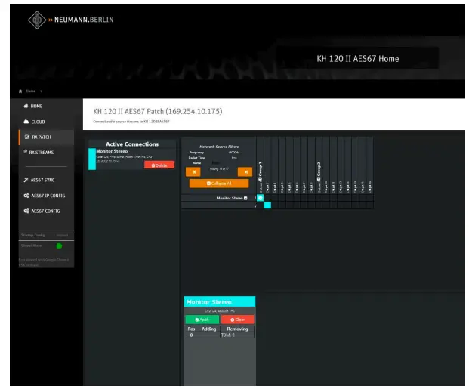This screenshot has height=389, width=469.
Task: Select the cyan Monitor Stereo color bar
Action: tap(92, 159)
